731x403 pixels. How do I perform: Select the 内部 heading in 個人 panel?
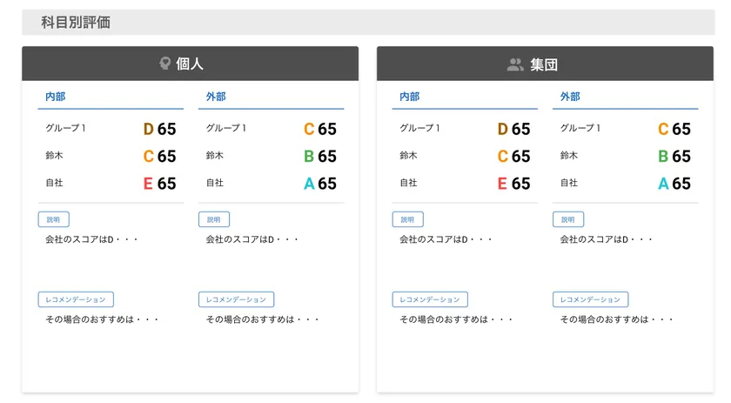55,97
